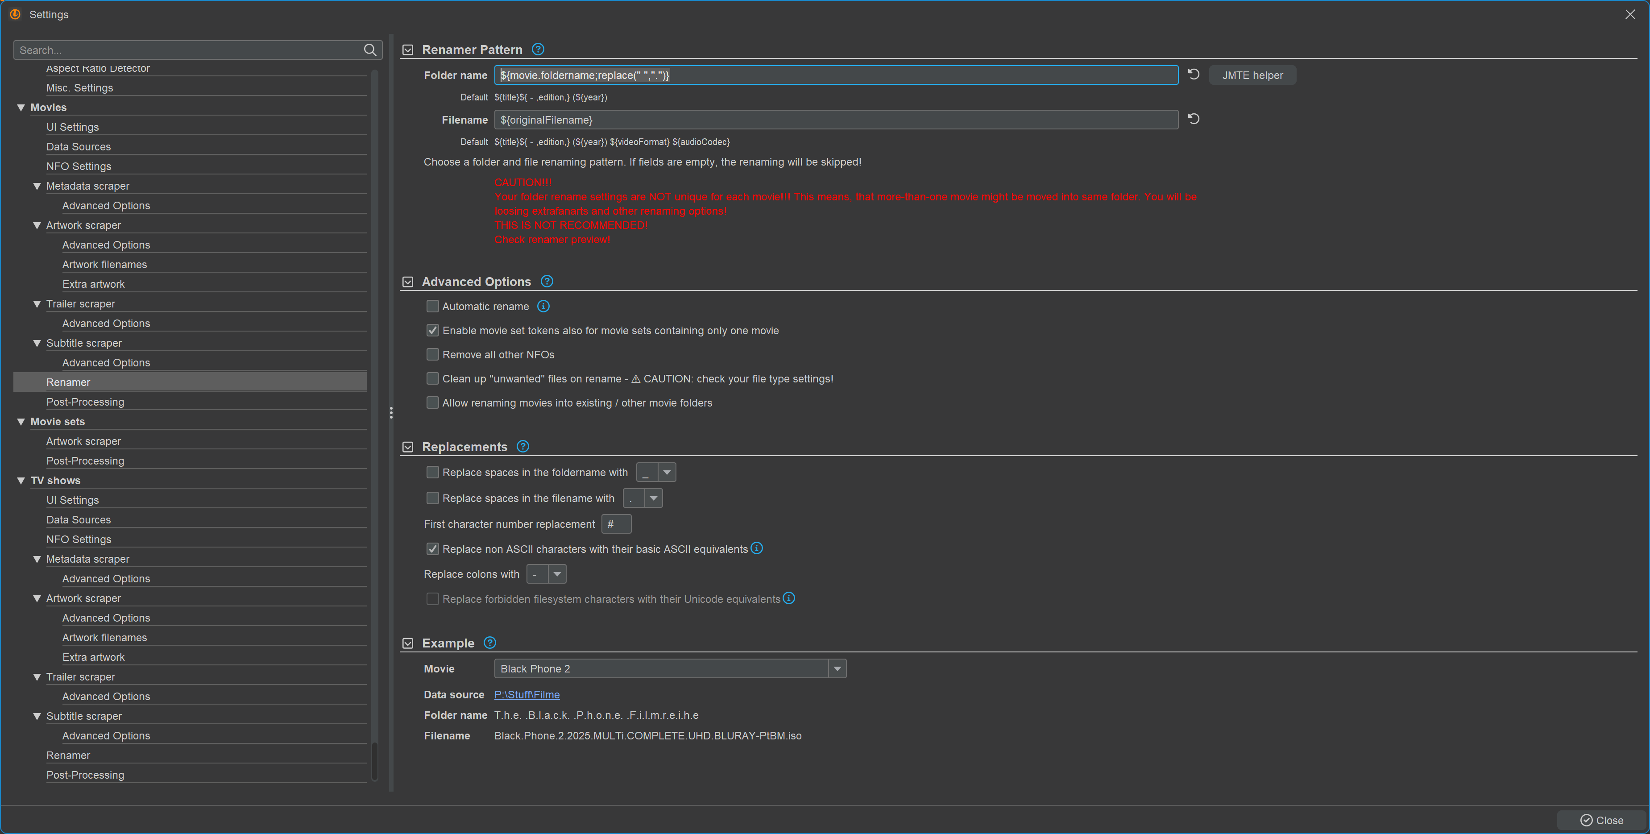The width and height of the screenshot is (1650, 834).
Task: Click info icon next to ASCII equivalents option
Action: pyautogui.click(x=756, y=548)
